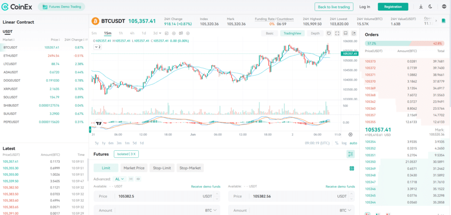
Task: Click the CoinEx logo
Action: point(17,7)
